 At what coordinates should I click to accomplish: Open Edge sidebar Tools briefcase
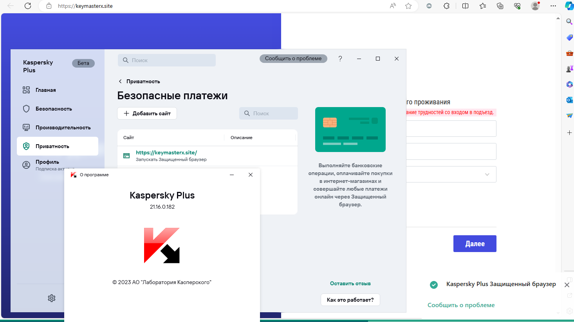tap(569, 53)
